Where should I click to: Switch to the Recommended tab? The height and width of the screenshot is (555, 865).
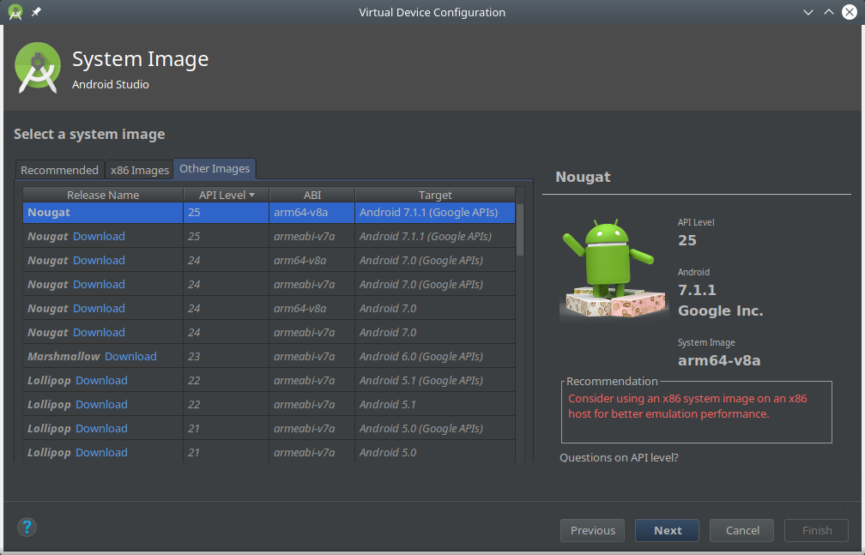(59, 170)
